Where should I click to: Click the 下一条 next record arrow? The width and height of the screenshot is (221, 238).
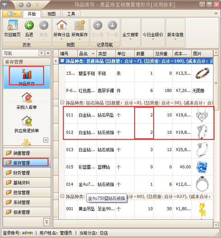112,25
